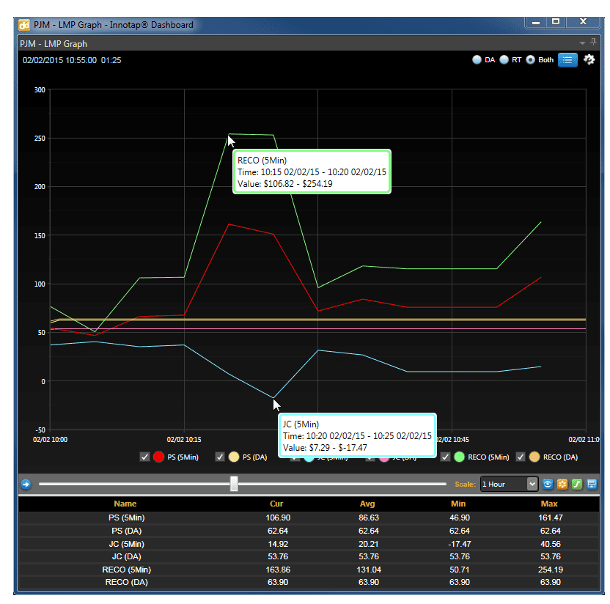Click the RECO (5Min) tooltip box
This screenshot has height=604, width=610.
point(312,172)
